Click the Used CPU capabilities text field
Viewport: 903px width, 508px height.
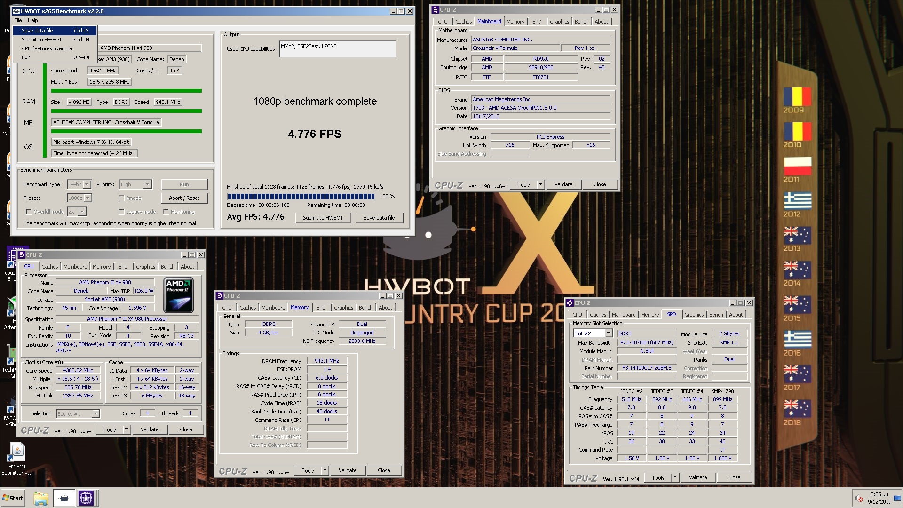coord(338,49)
